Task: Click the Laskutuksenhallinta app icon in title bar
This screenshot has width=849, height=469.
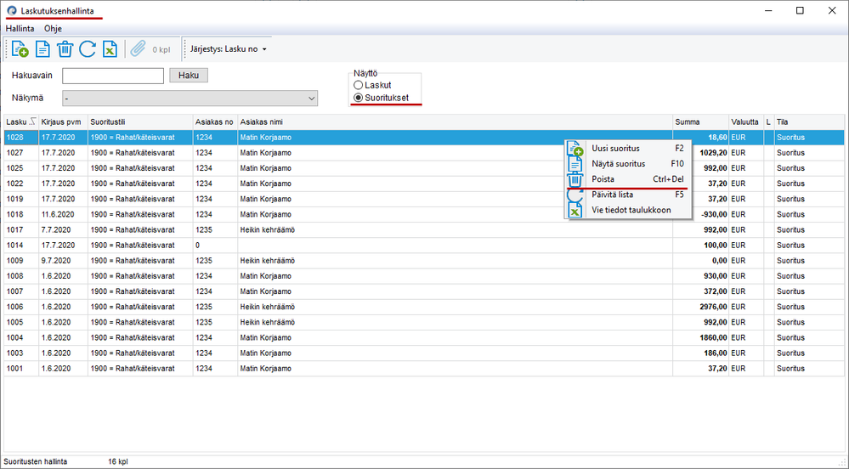Action: pyautogui.click(x=11, y=11)
